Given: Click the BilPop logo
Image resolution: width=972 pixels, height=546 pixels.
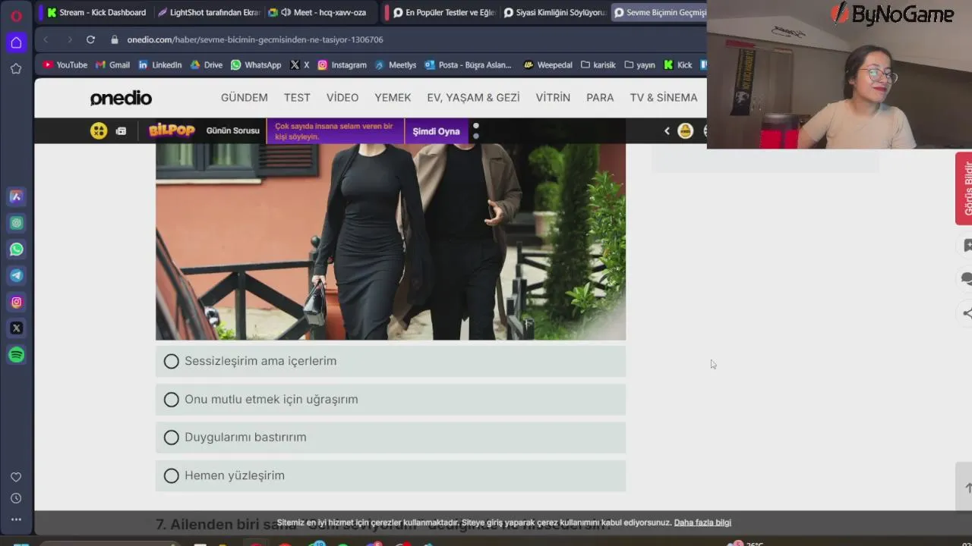Looking at the screenshot, I should (172, 130).
